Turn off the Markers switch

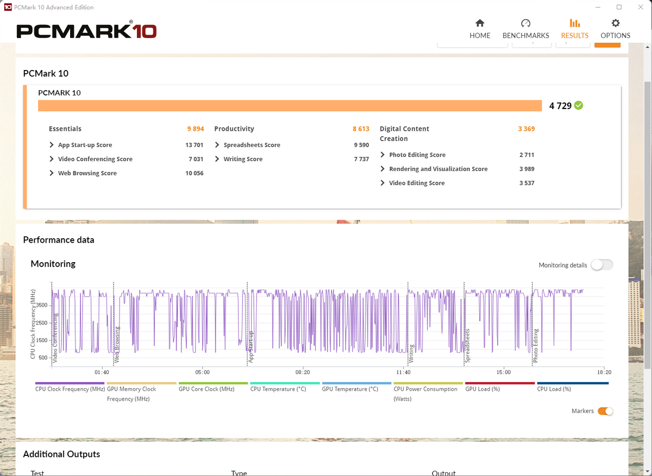pos(605,411)
